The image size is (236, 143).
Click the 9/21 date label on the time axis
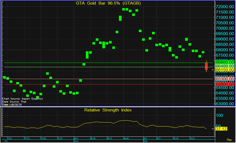click(192, 138)
